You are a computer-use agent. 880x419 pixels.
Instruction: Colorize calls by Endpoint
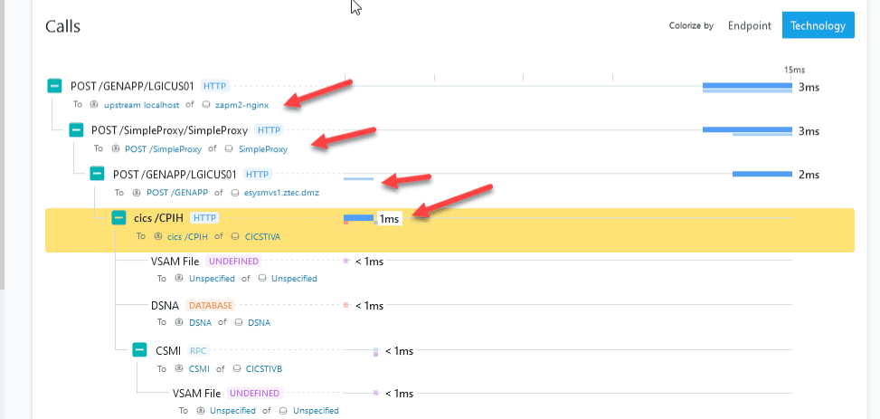coord(750,25)
